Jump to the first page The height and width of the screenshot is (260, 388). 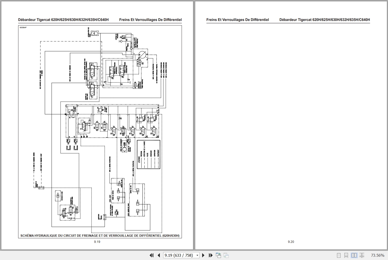coord(151,255)
